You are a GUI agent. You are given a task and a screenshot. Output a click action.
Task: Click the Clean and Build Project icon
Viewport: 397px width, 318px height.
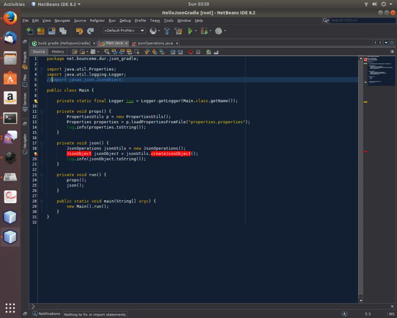point(178,31)
